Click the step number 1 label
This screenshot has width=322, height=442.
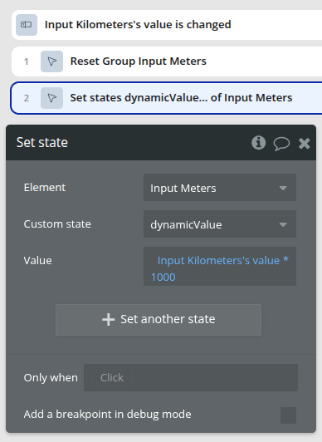pyautogui.click(x=27, y=61)
